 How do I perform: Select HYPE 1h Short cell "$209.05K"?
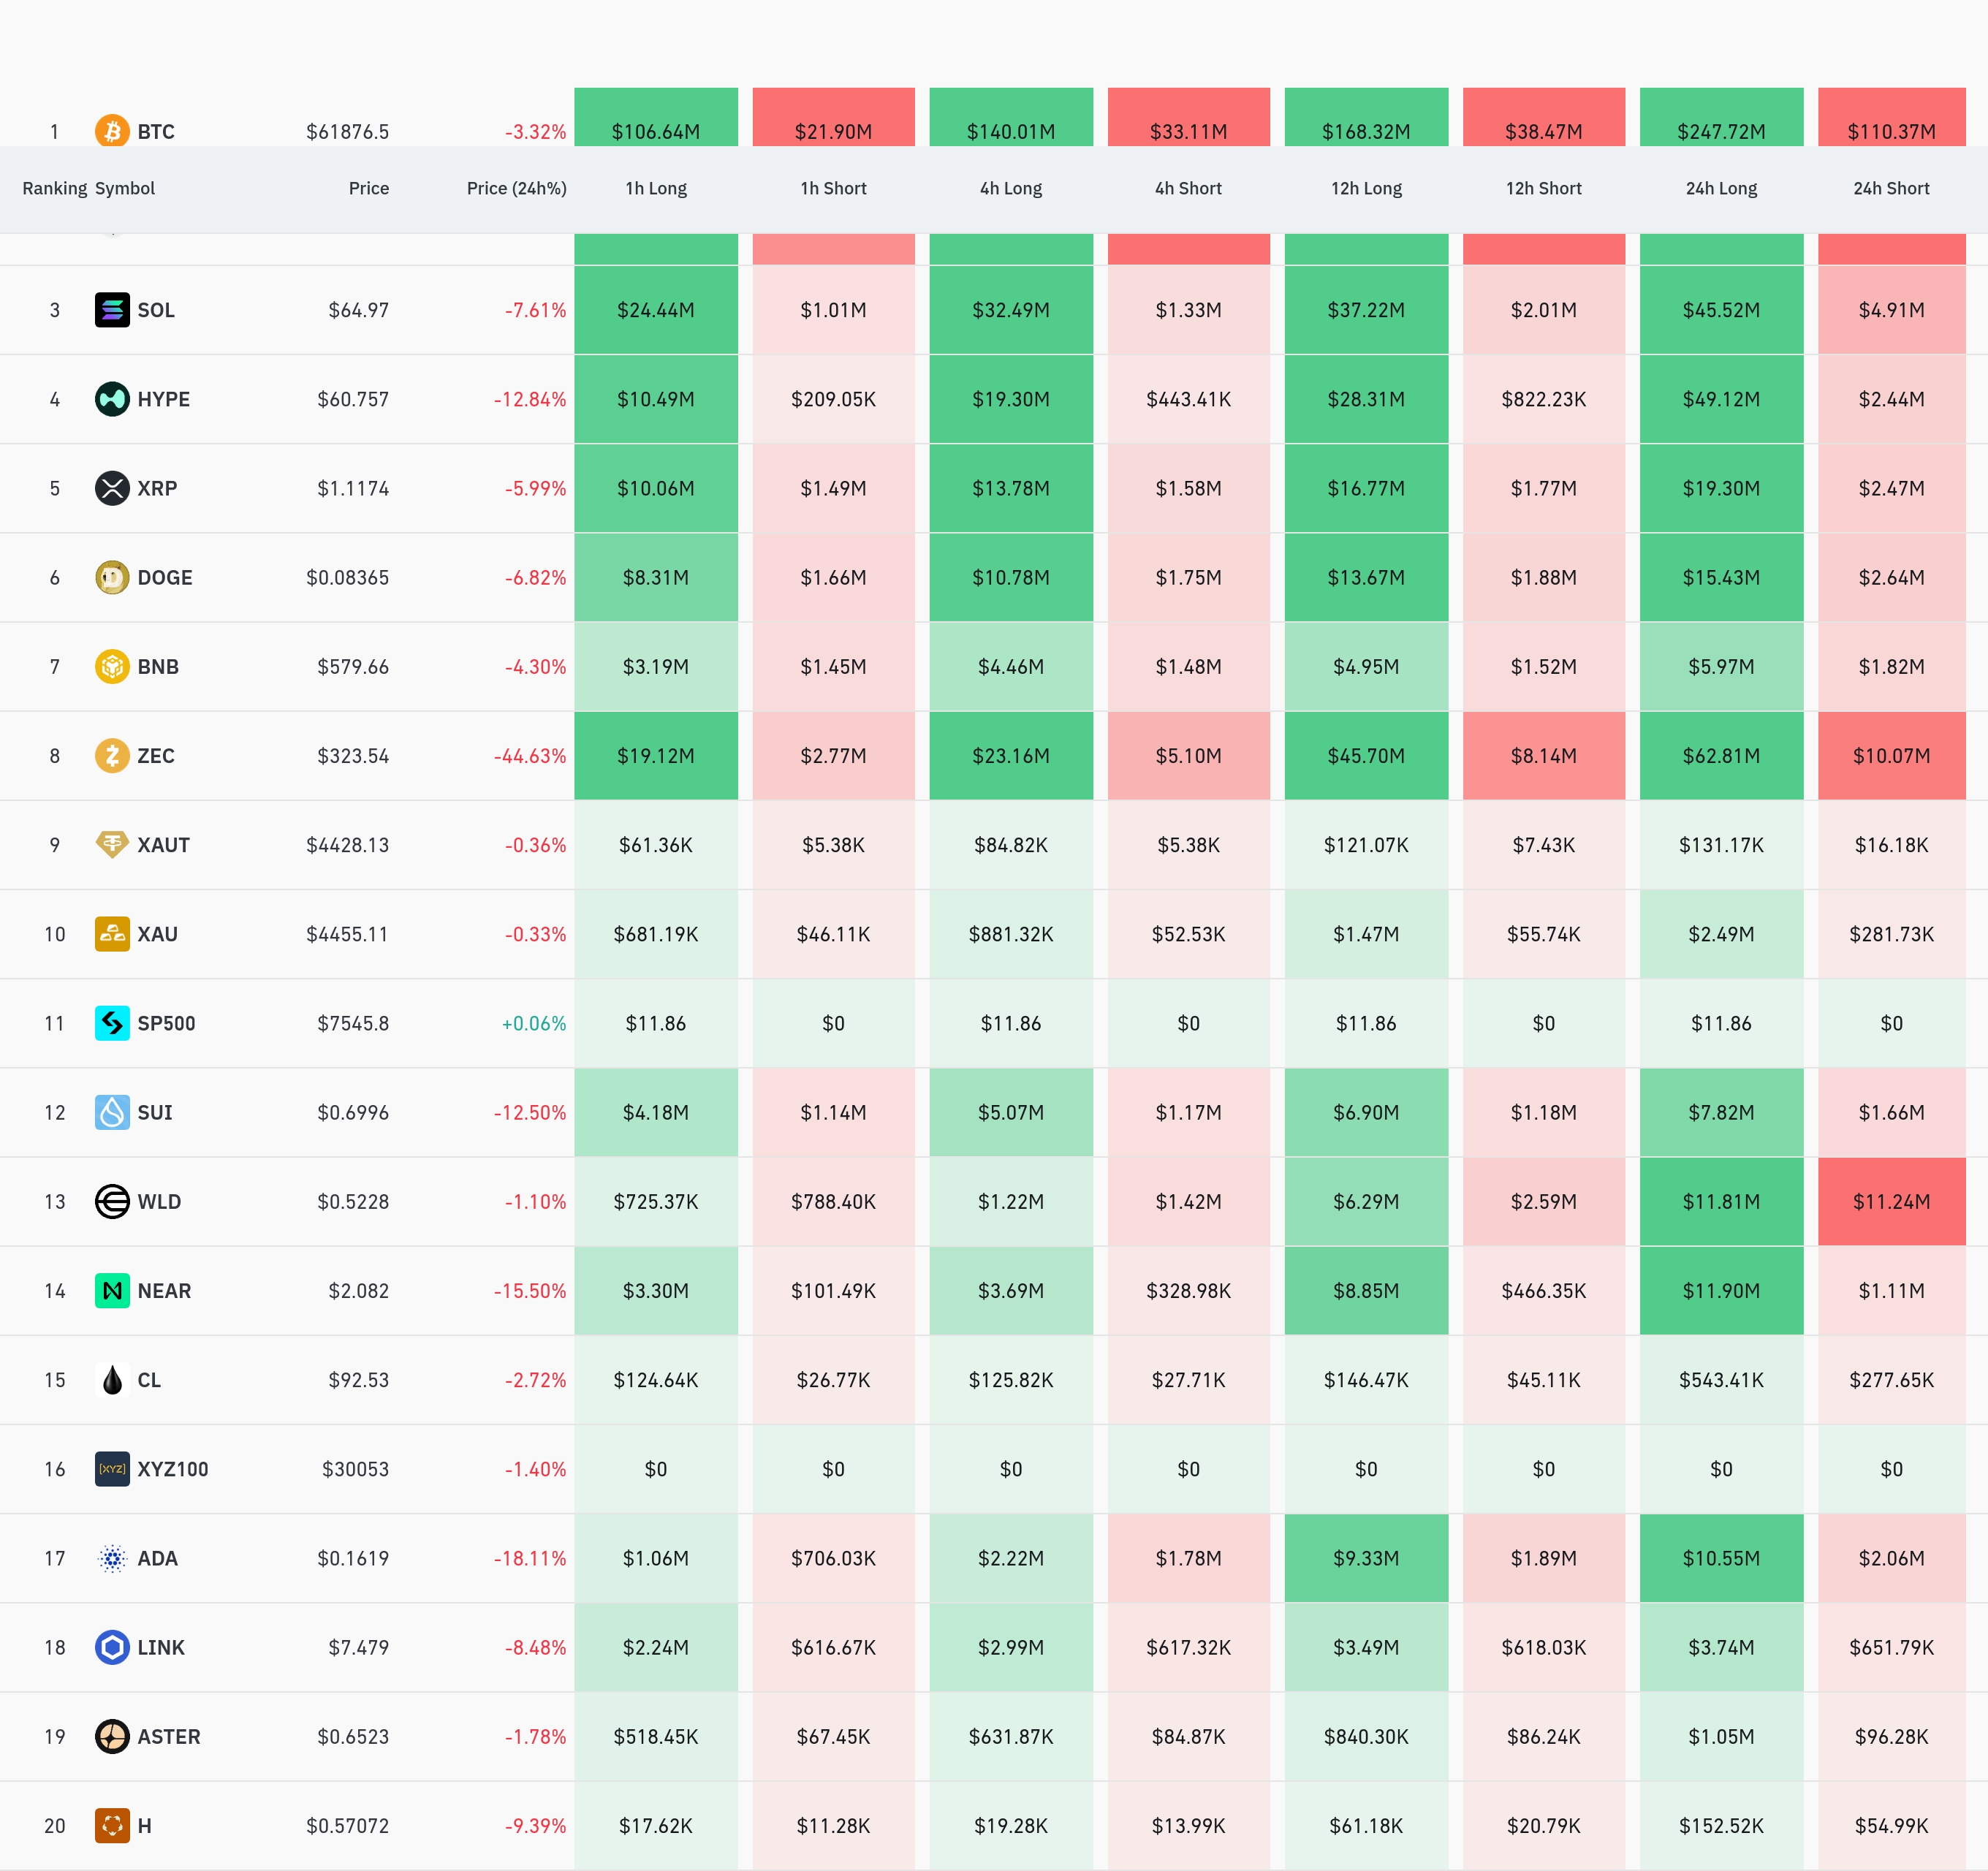(x=833, y=399)
